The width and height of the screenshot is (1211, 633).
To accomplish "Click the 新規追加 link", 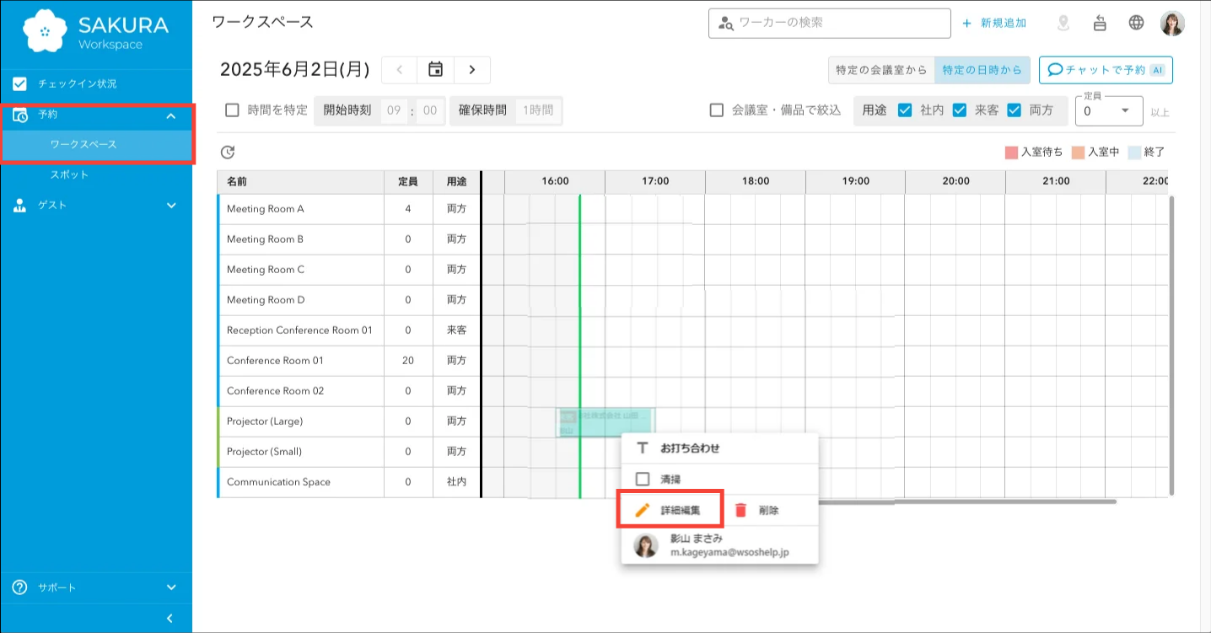I will (995, 24).
